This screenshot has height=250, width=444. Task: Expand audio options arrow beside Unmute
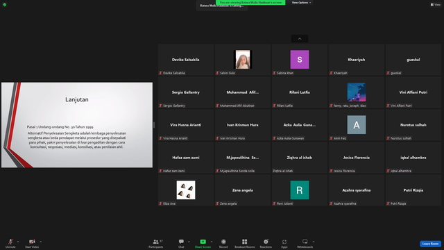point(18,242)
